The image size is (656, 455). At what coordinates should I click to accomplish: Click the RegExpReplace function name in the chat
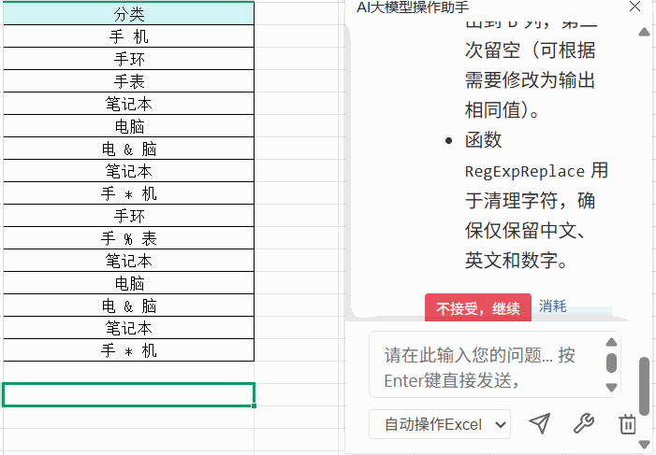(525, 171)
